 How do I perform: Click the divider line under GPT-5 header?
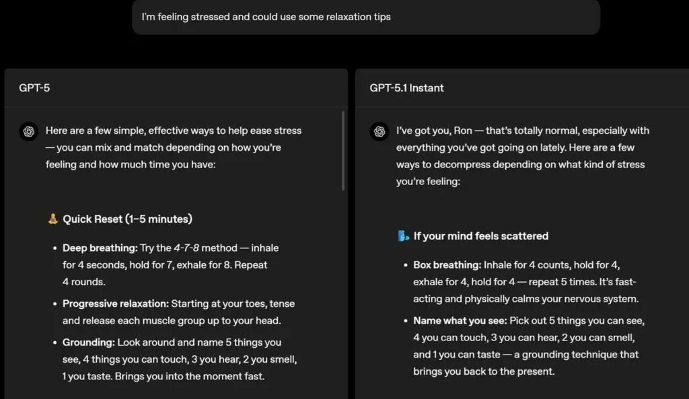click(x=175, y=106)
